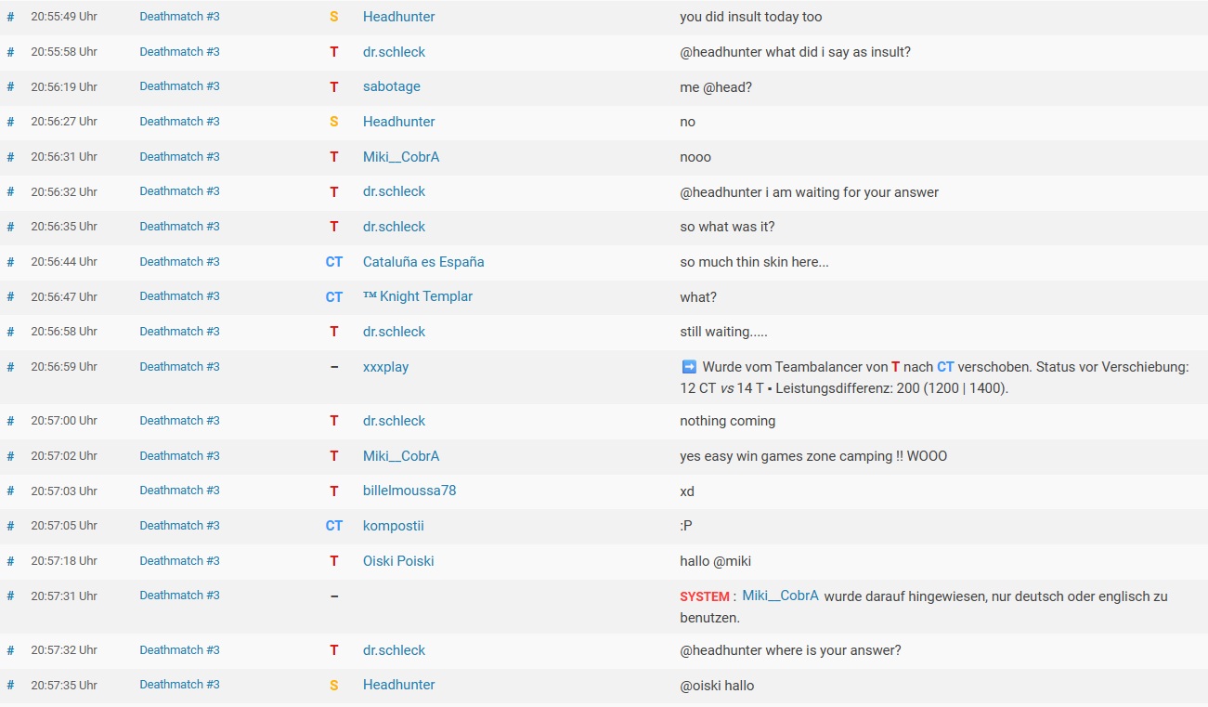
Task: Click the # anchor at 20:57:02
Action: tap(10, 456)
